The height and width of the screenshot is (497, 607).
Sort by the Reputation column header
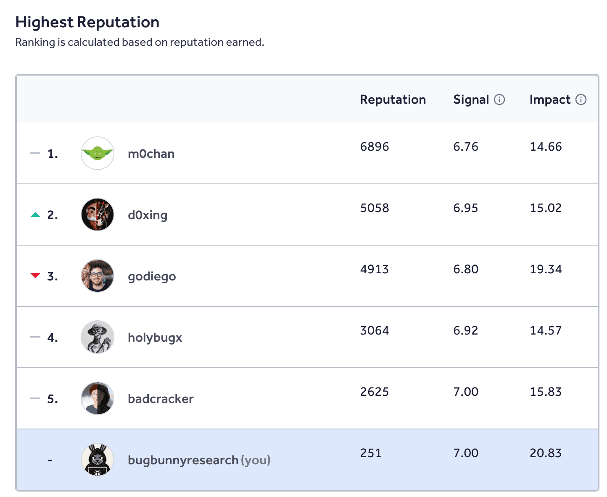[393, 99]
